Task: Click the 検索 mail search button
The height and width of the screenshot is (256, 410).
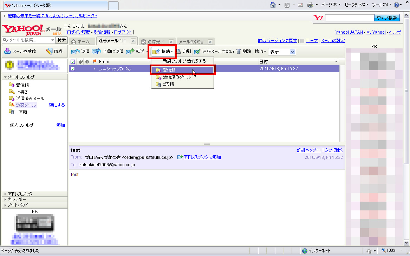Action: tap(61, 40)
